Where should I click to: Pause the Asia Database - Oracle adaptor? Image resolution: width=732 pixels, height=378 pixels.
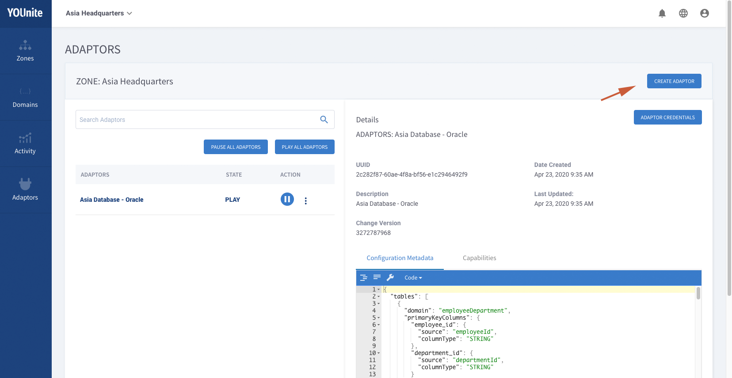[x=287, y=199]
